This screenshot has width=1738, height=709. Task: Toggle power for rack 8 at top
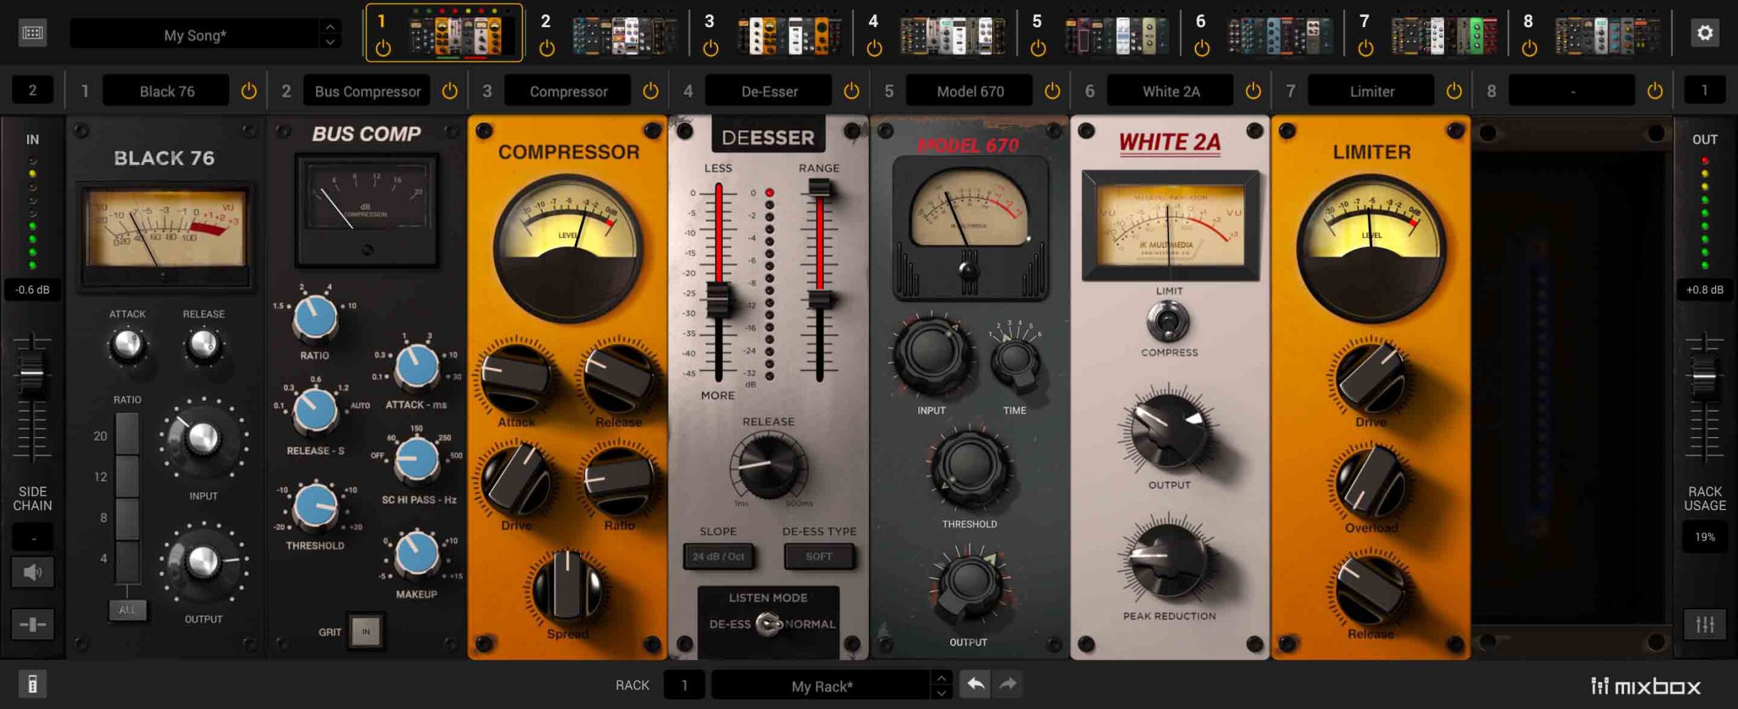1529,48
